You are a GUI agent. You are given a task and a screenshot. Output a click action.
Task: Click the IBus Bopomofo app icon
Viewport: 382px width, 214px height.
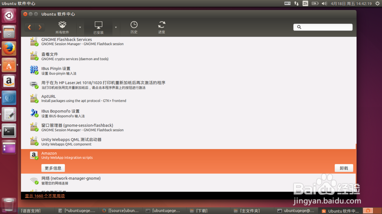(34, 113)
